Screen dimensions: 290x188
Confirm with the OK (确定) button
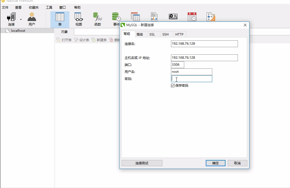point(215,163)
